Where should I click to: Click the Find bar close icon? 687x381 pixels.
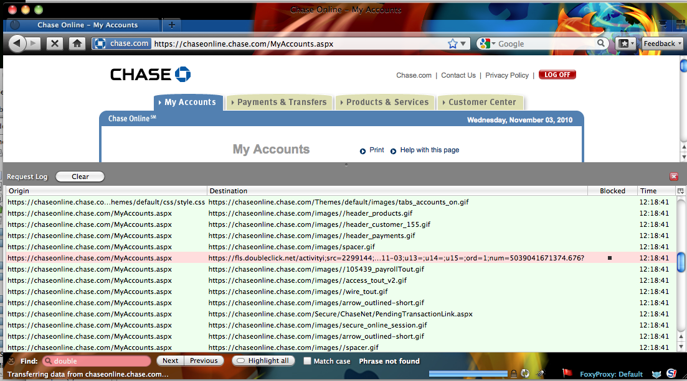(x=11, y=361)
